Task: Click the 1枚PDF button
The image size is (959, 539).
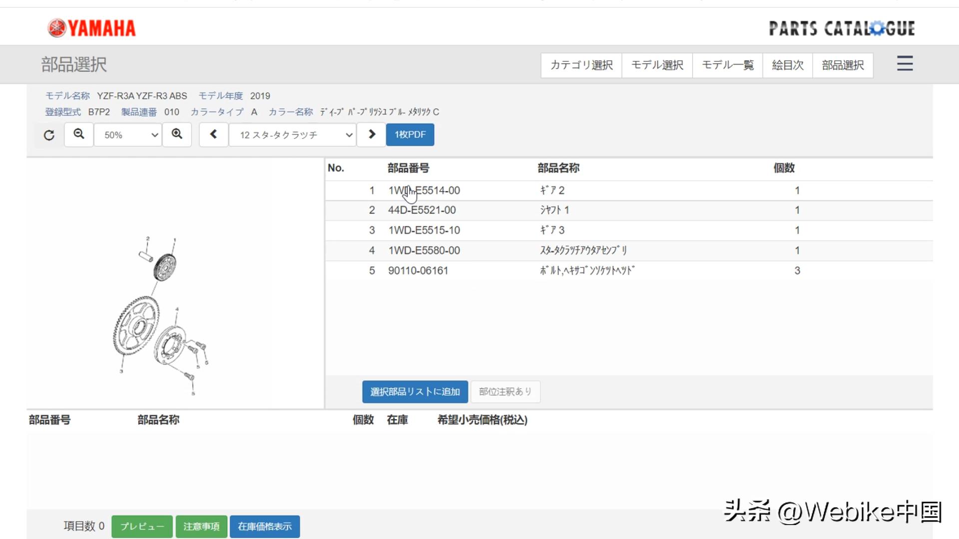Action: 410,134
